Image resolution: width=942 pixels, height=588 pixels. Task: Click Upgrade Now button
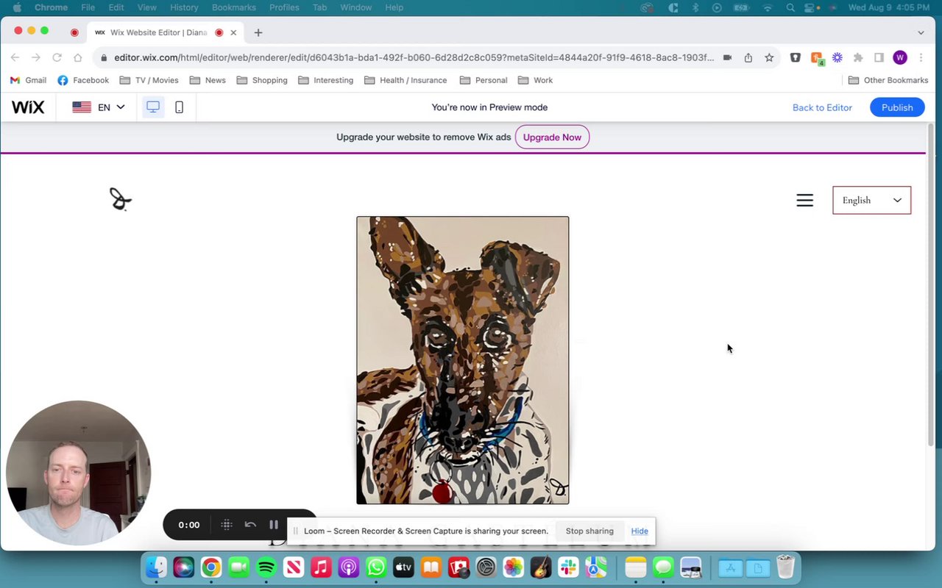tap(552, 137)
